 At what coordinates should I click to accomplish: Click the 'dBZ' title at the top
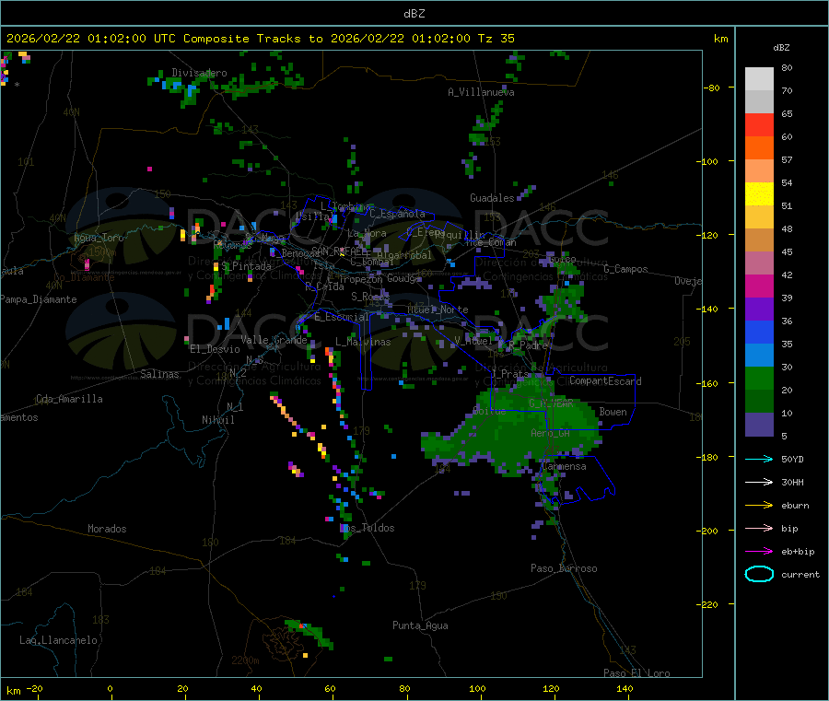coord(414,14)
